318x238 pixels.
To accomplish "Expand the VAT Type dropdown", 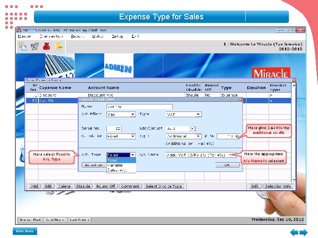I will [x=198, y=115].
